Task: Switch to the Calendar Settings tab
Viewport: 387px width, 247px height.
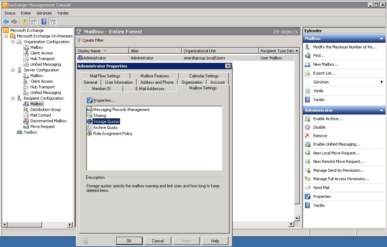Action: [204, 76]
